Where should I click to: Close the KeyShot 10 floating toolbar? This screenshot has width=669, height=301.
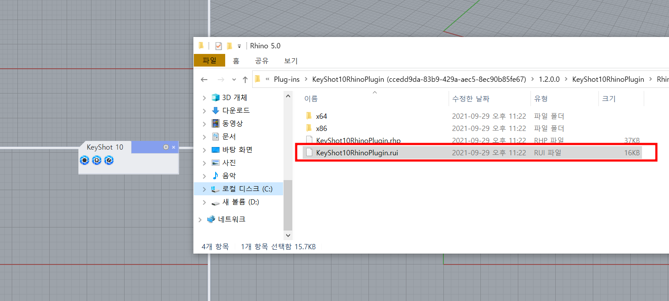173,147
